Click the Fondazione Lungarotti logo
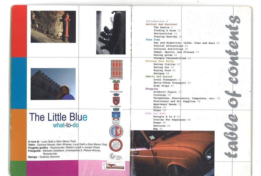 click(113, 166)
